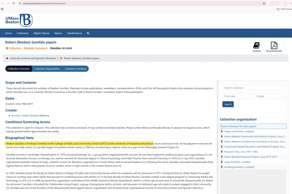Open Papers and Books, undated link
The image size is (292, 194).
[239, 132]
